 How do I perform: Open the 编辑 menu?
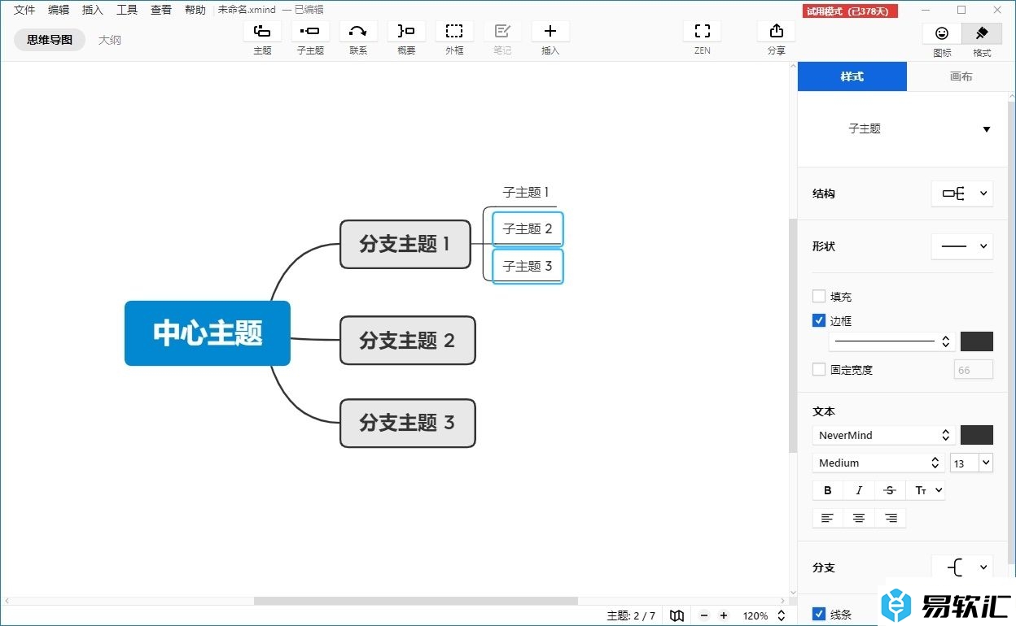pos(59,10)
